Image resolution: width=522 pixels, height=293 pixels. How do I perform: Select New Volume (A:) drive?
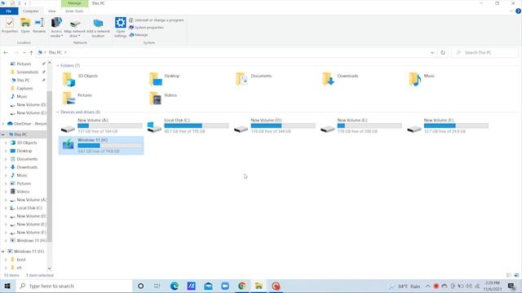click(x=101, y=125)
